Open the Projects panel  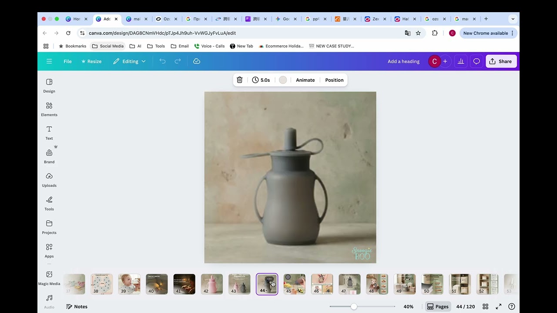click(x=49, y=227)
